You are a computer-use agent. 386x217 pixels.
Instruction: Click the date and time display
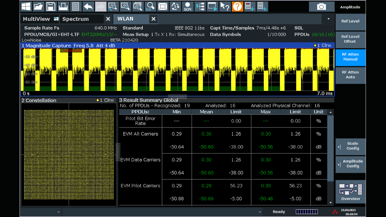pyautogui.click(x=349, y=212)
